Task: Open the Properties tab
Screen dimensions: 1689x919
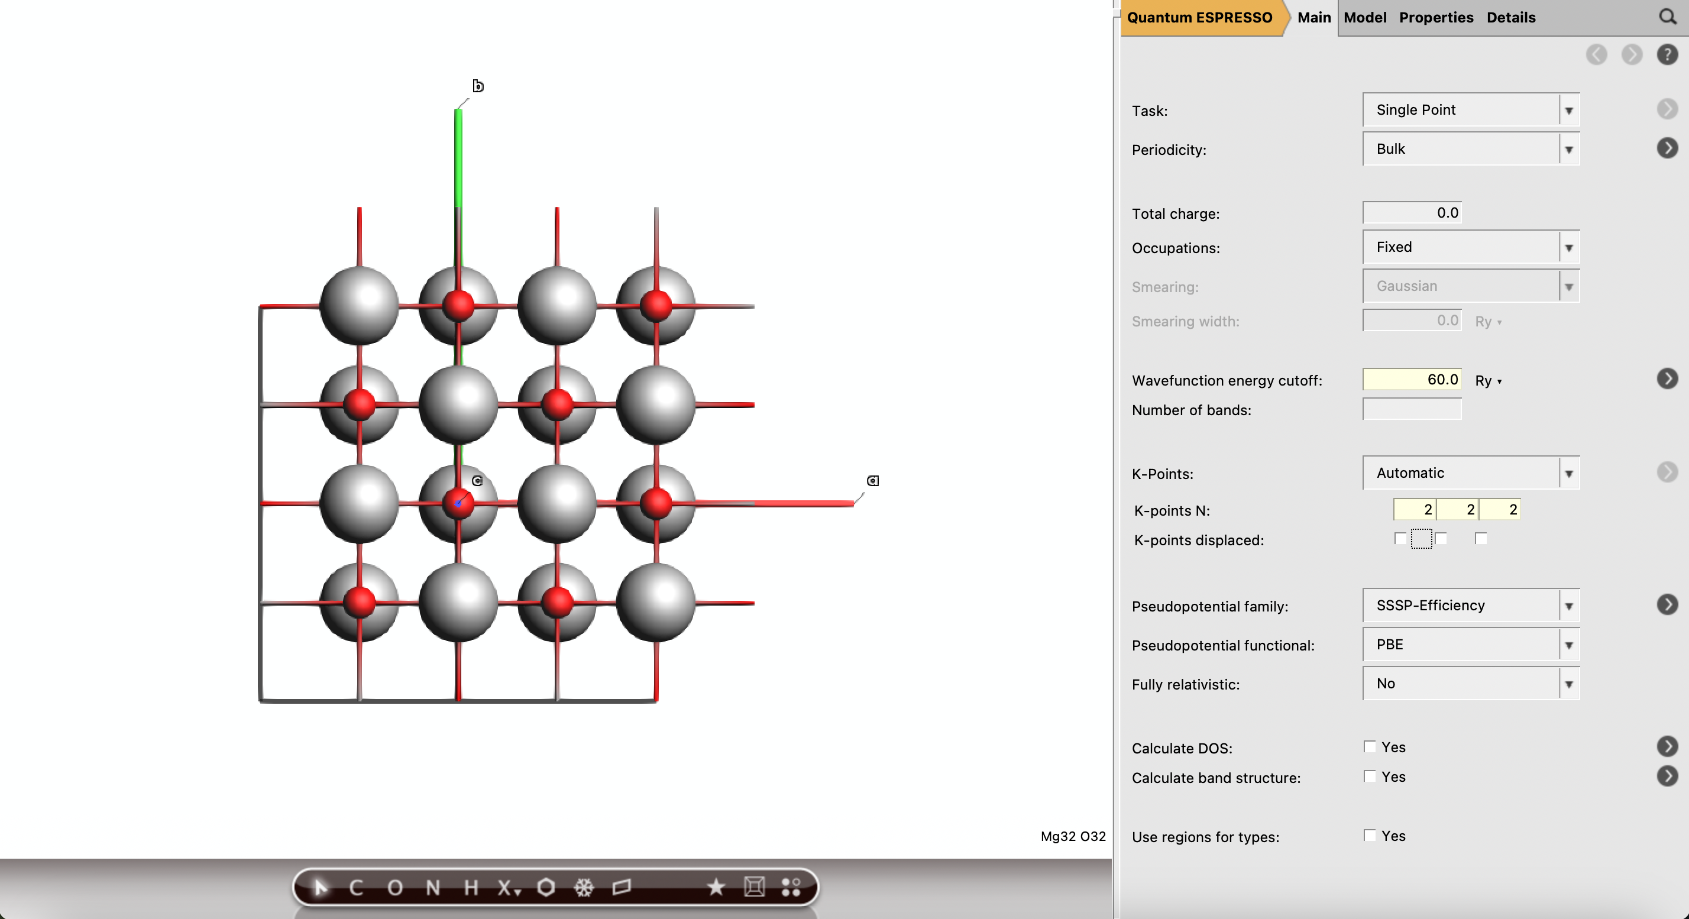Action: click(x=1436, y=18)
